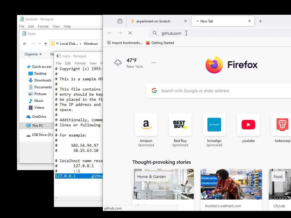Click forward arrow in Open dialog
The width and height of the screenshot is (291, 218).
pos(33,44)
